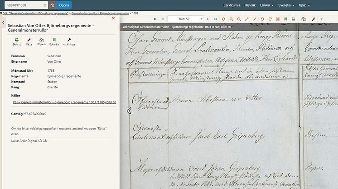Image resolution: width=338 pixels, height=189 pixels.
Task: Click the double-chevron arrow on the image's left edge
Action: (x=129, y=111)
